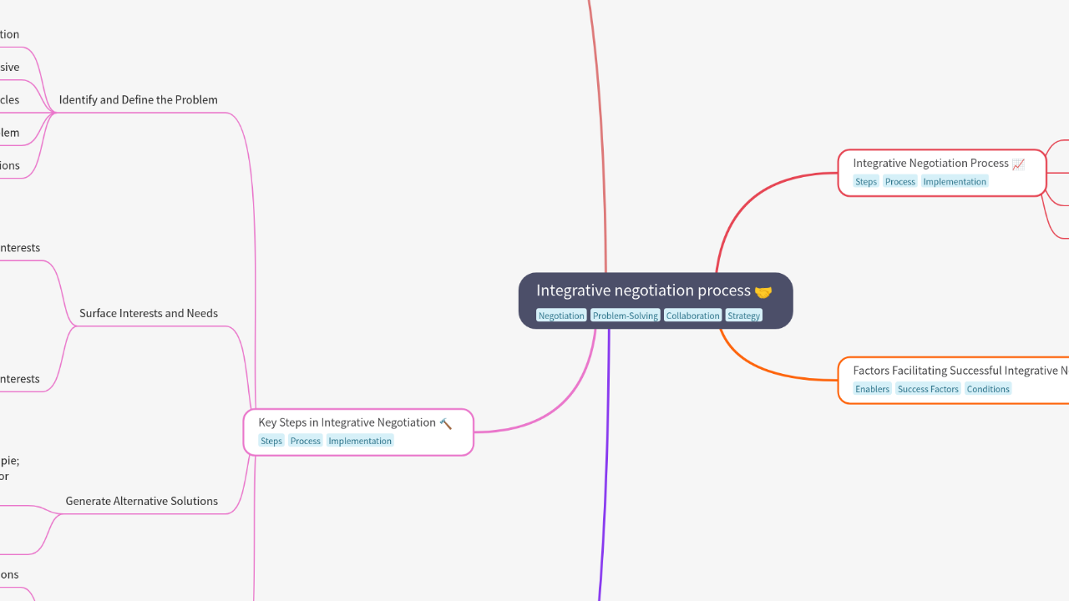Click the Collaboration tag
1069x601 pixels.
[x=692, y=316]
